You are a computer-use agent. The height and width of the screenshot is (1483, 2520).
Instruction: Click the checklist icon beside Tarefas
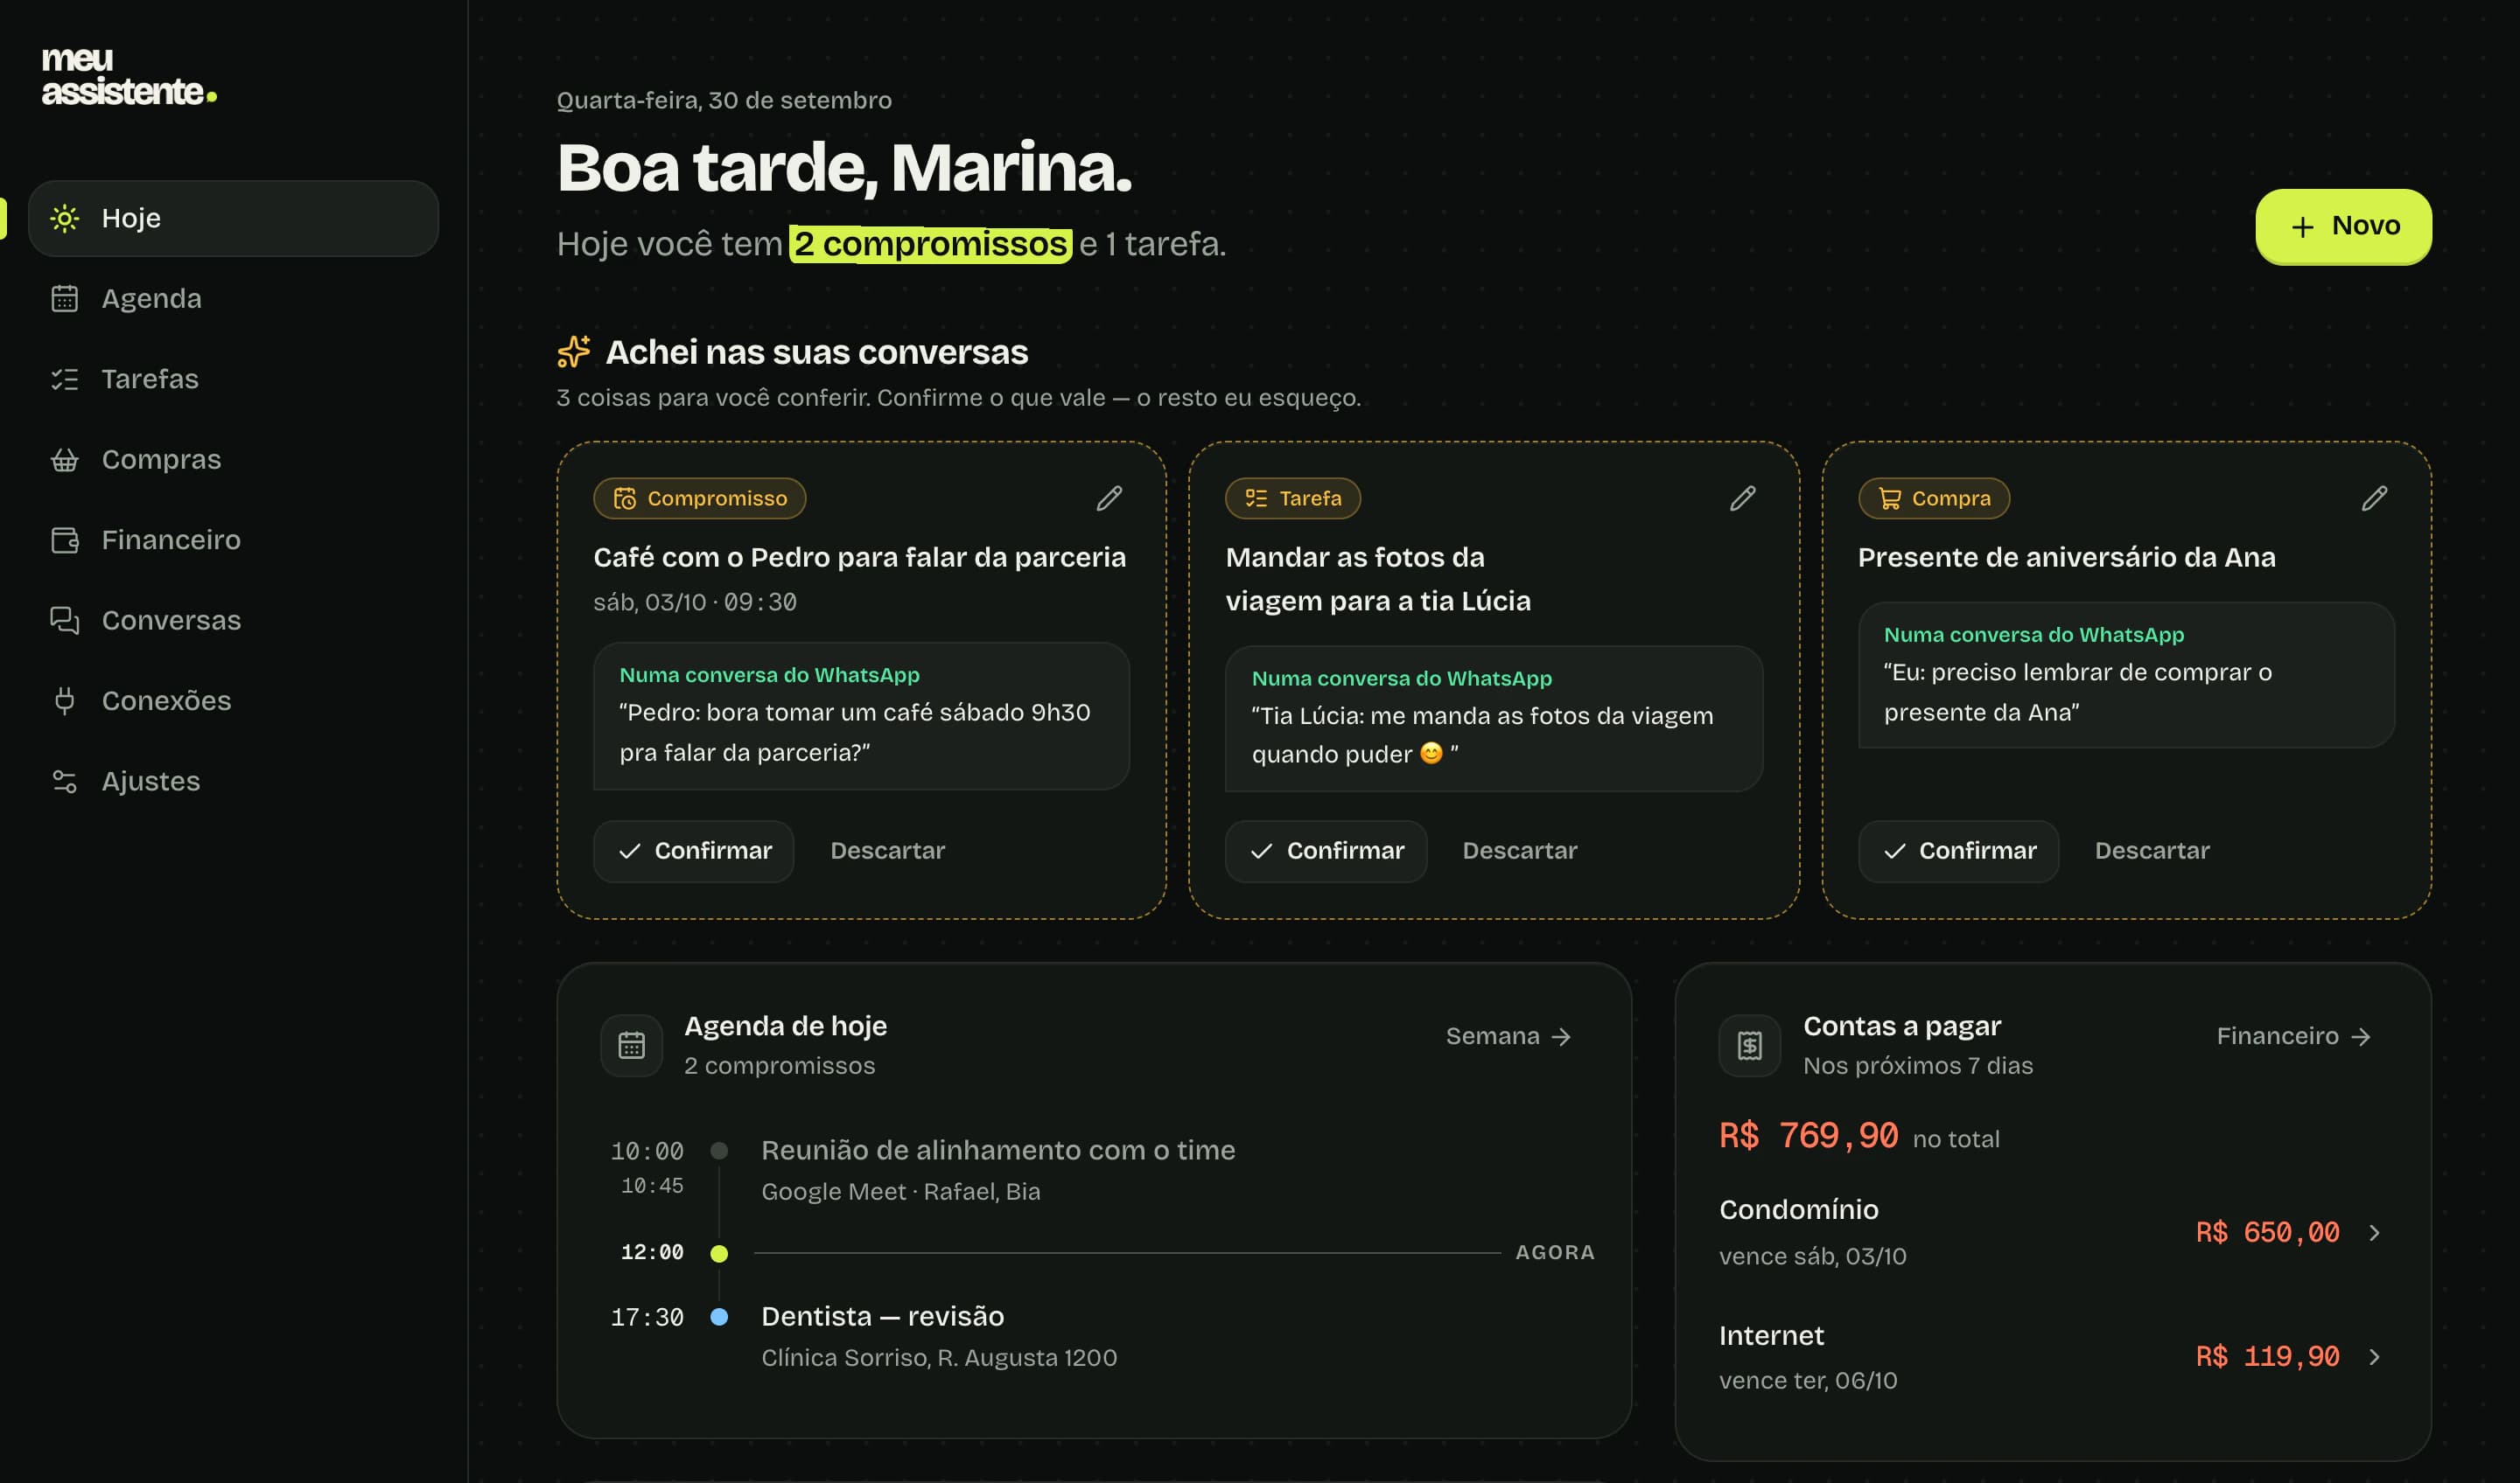[x=64, y=379]
